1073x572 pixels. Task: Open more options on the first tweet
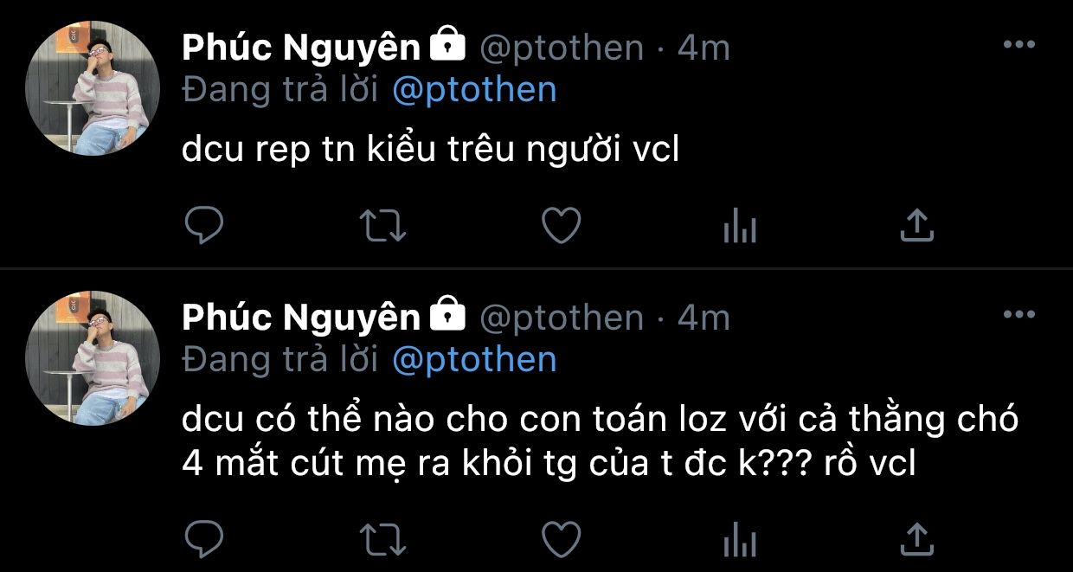(1018, 46)
